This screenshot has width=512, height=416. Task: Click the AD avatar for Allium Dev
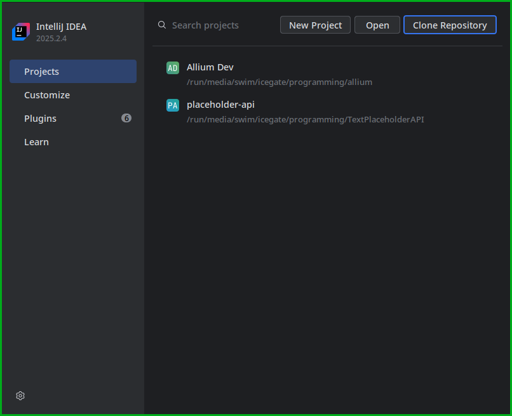coord(172,67)
